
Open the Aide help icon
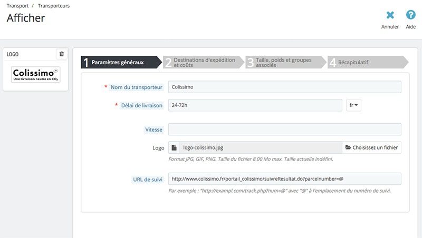[410, 16]
